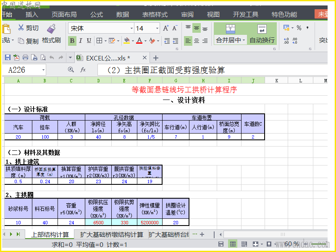The height and width of the screenshot is (252, 336).
Task: Switch to sheet 扩大基础桥墩结构计算
Action: pos(111,235)
